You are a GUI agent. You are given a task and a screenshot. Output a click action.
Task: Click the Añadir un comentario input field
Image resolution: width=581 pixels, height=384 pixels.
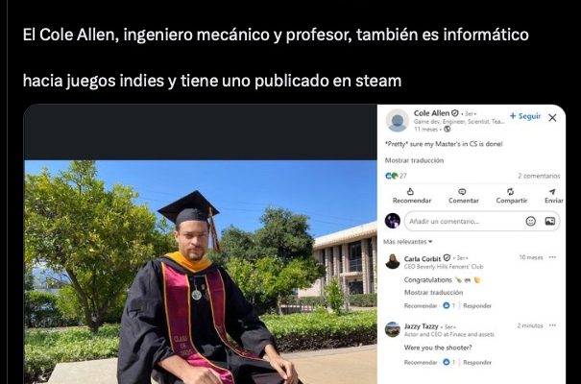463,221
